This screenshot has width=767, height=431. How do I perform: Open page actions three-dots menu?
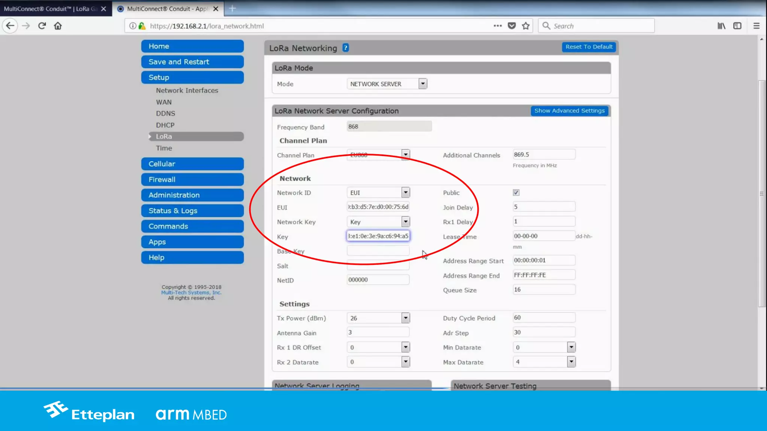(x=497, y=26)
